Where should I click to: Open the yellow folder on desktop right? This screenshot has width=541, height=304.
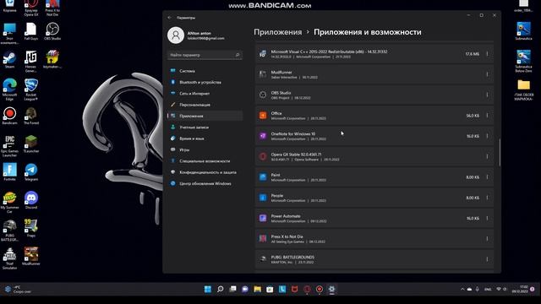tap(523, 90)
